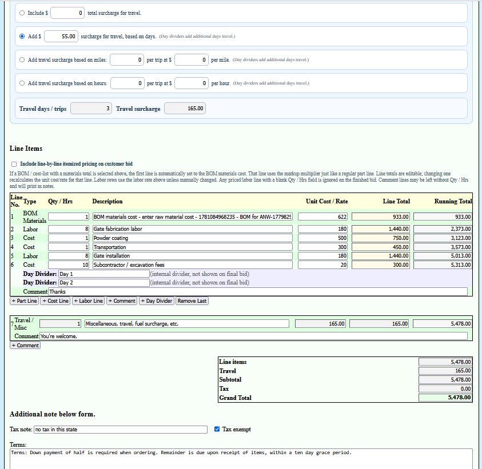Add a new Labor Line
This screenshot has width=482, height=469.
pos(88,300)
